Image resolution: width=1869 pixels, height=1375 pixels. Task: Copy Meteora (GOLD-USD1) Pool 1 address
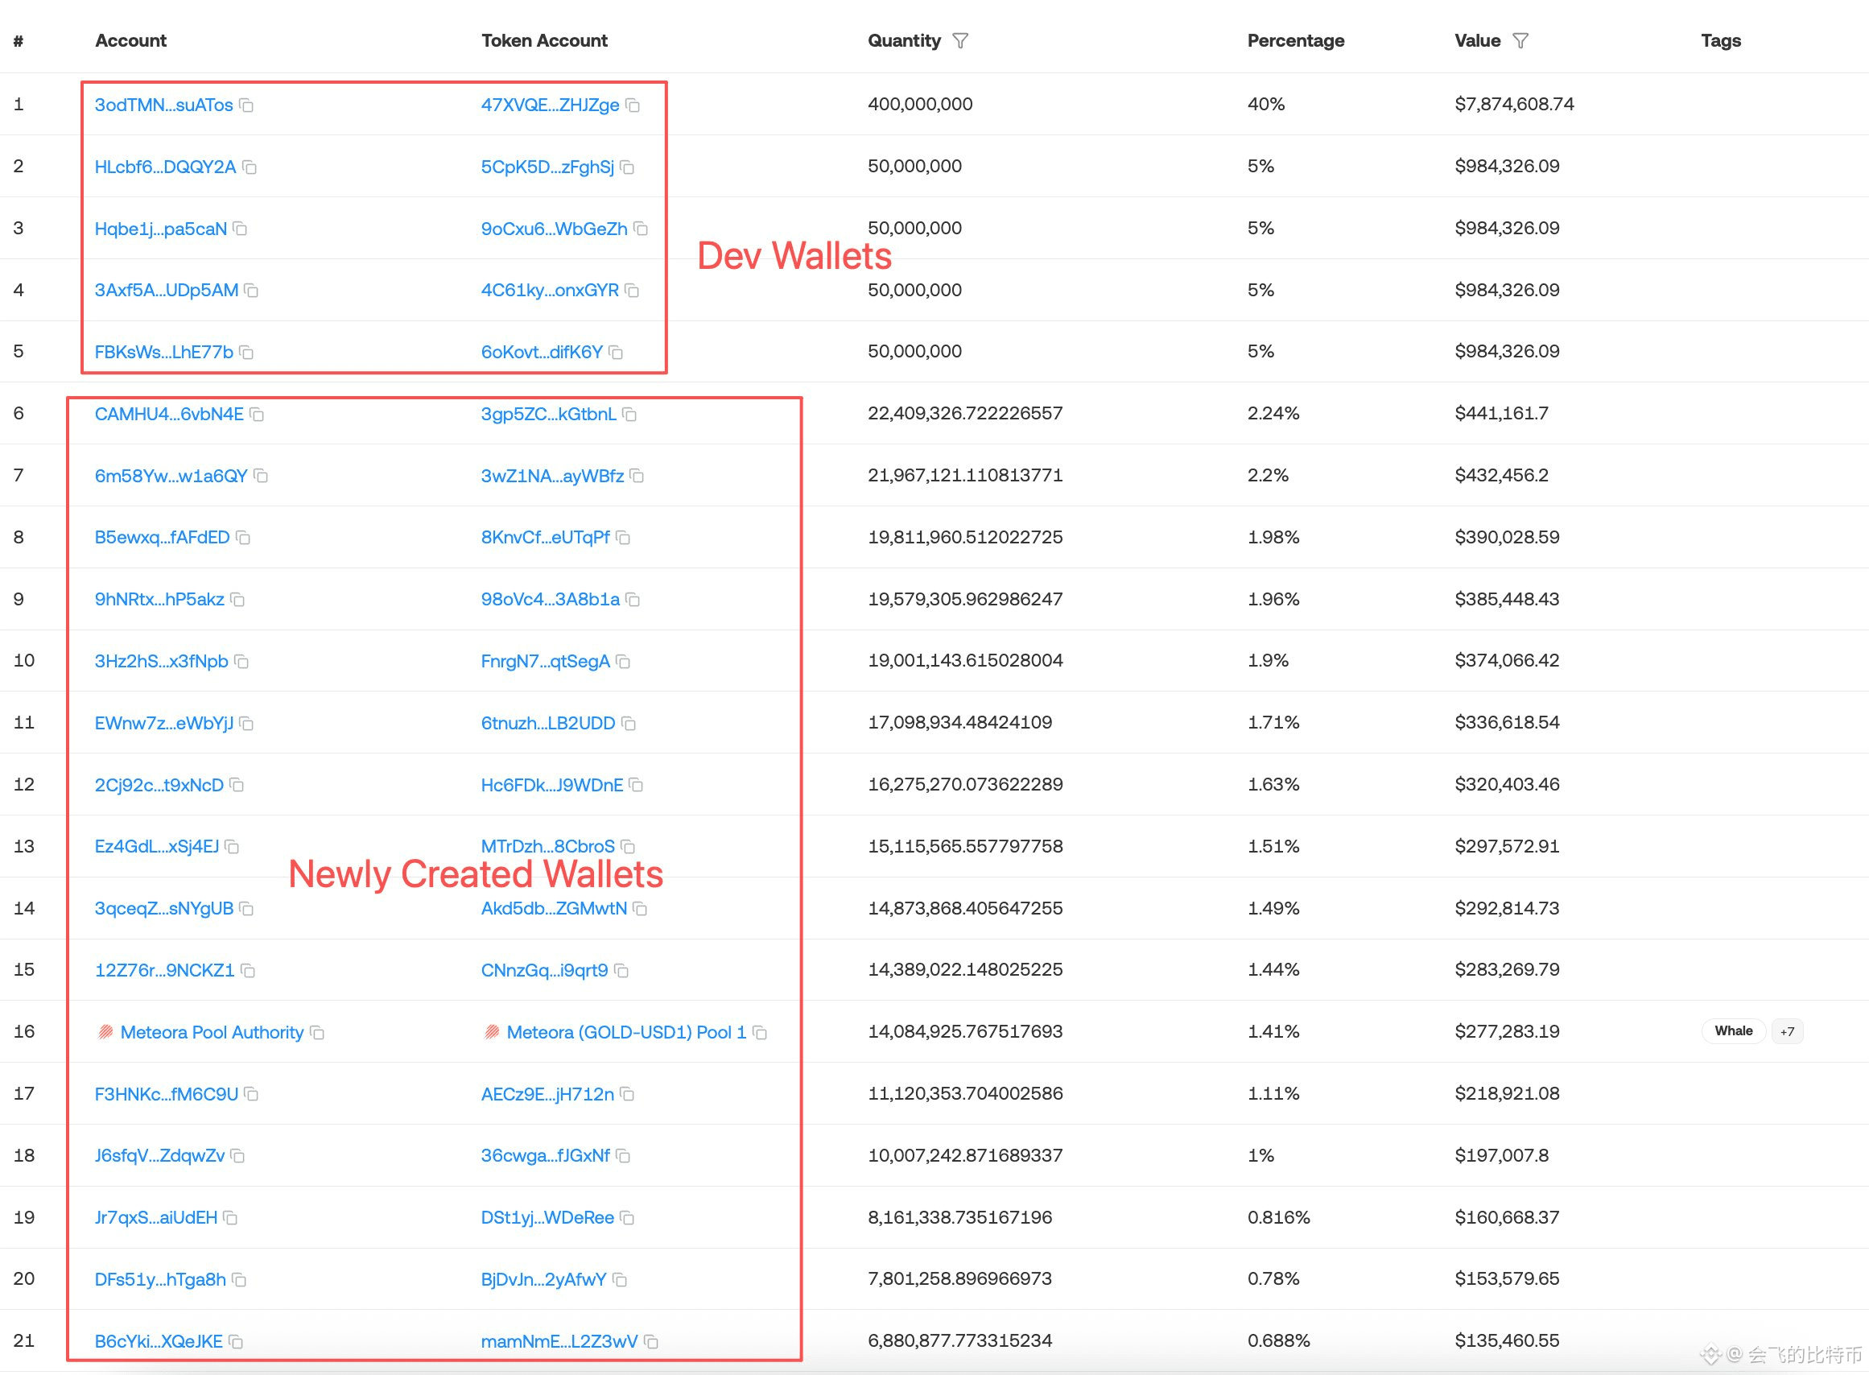tap(760, 1032)
